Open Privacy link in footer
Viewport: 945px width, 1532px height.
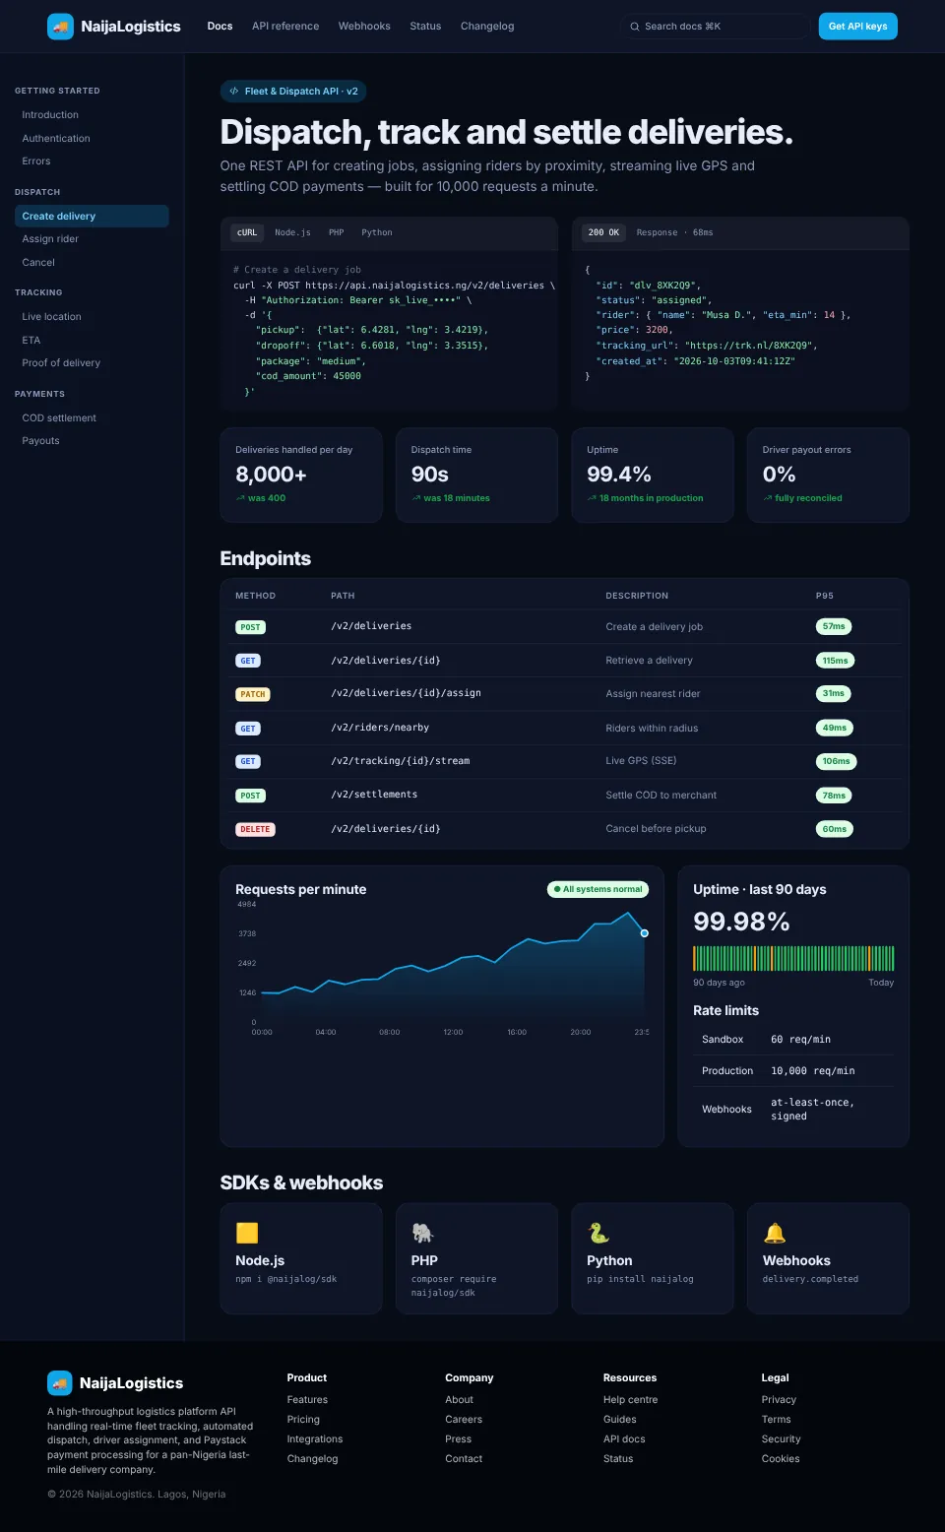click(x=779, y=1400)
